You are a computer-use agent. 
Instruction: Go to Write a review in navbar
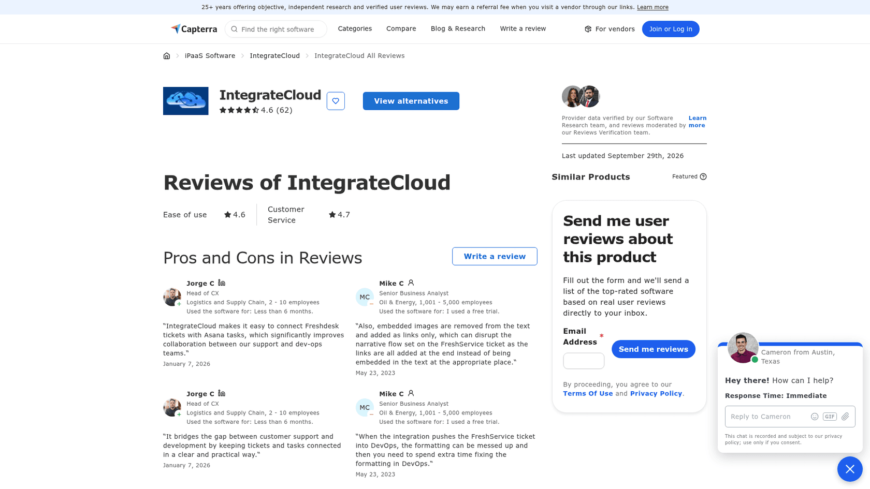click(x=523, y=28)
